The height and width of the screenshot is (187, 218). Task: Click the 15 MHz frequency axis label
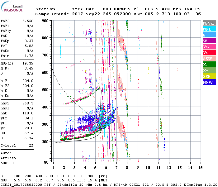[200, 168]
